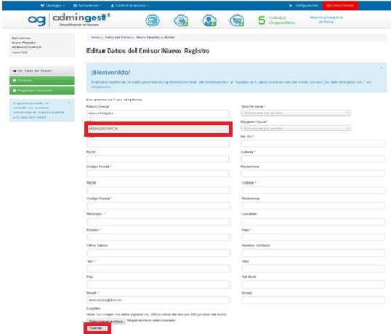The width and height of the screenshot is (391, 334).
Task: Expand the Tipo Persona dropdown
Action: [296, 113]
